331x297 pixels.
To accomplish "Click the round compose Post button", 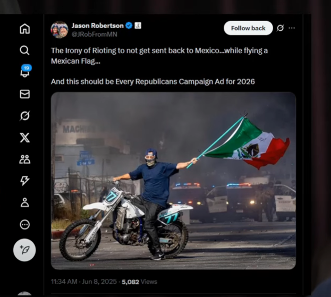I will (24, 250).
